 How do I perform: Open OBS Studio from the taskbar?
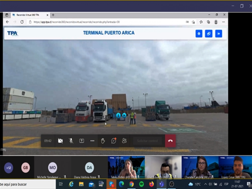pos(171,184)
